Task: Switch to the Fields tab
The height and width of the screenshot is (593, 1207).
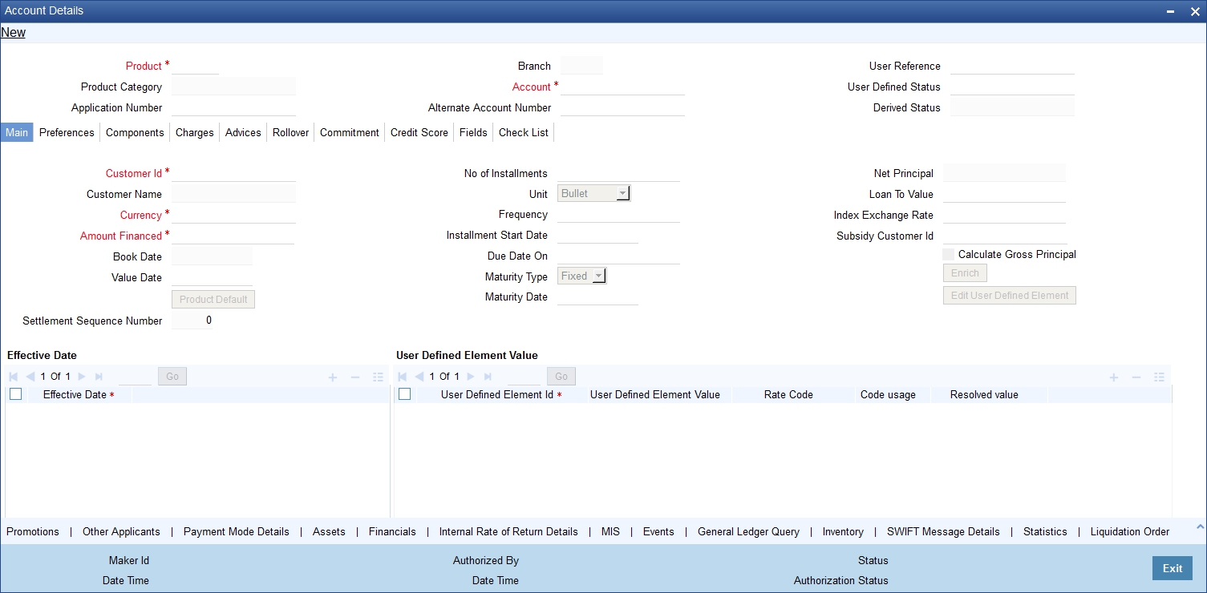Action: click(473, 132)
